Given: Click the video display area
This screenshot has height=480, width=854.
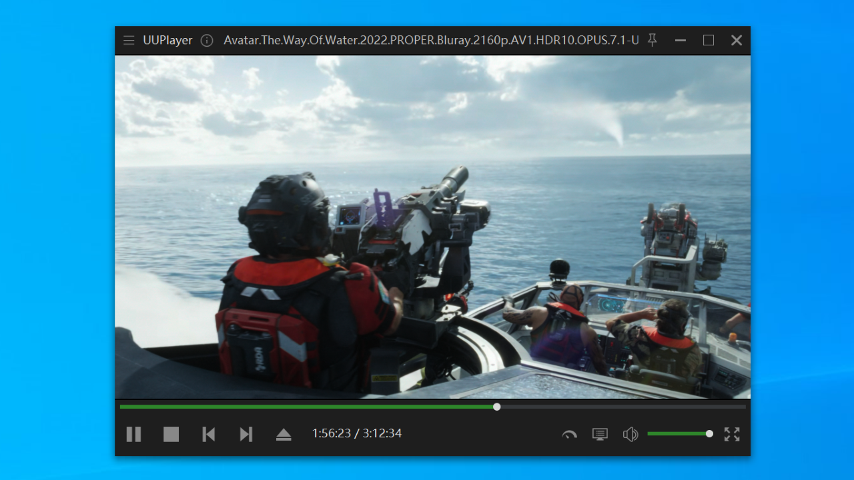Looking at the screenshot, I should (x=432, y=227).
